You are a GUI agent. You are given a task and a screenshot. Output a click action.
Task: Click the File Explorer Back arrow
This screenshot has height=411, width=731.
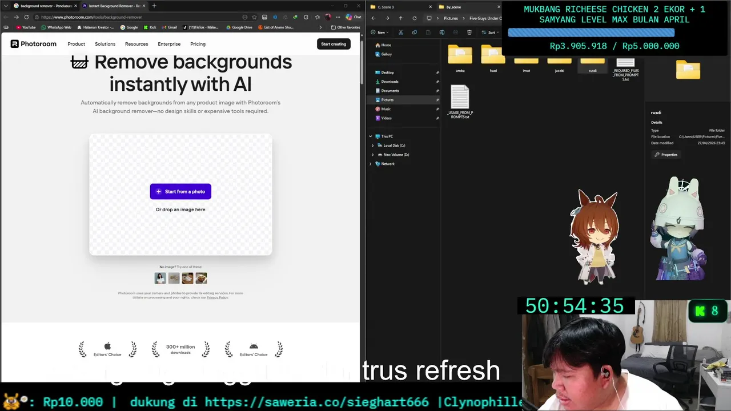point(373,18)
